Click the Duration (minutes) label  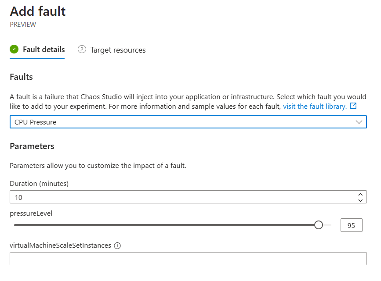39,184
